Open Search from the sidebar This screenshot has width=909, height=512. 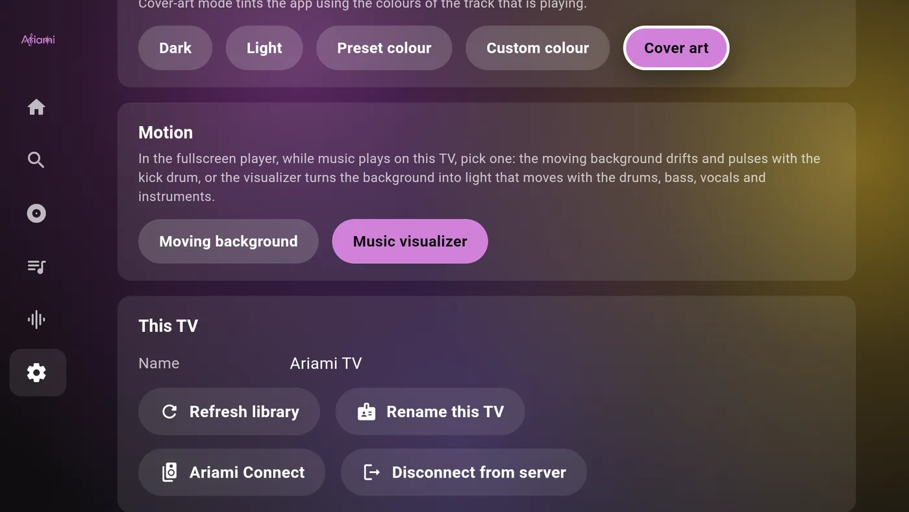point(36,160)
